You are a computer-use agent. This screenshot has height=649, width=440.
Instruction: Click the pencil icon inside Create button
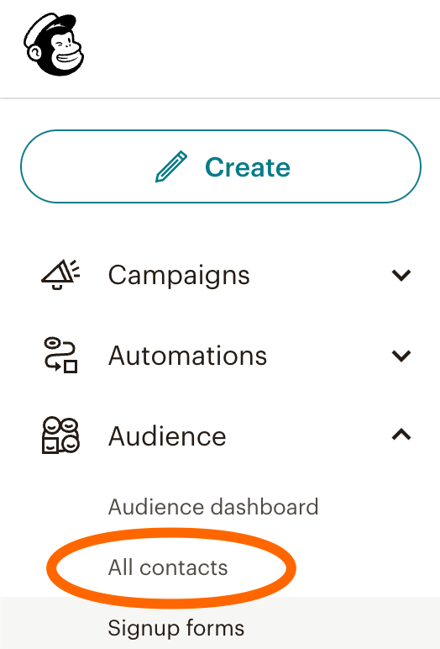coord(171,166)
